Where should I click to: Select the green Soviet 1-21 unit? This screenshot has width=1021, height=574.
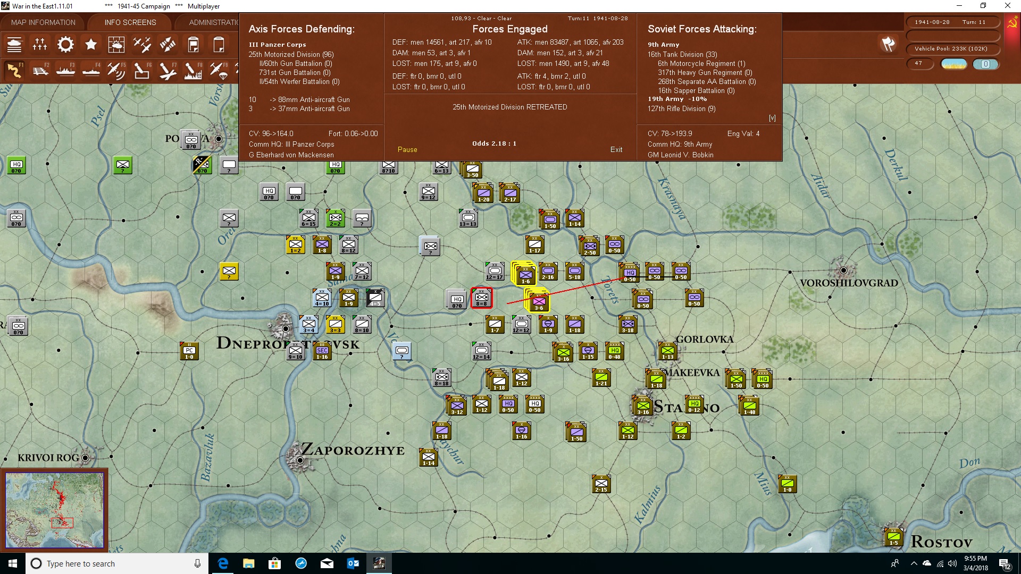(601, 378)
